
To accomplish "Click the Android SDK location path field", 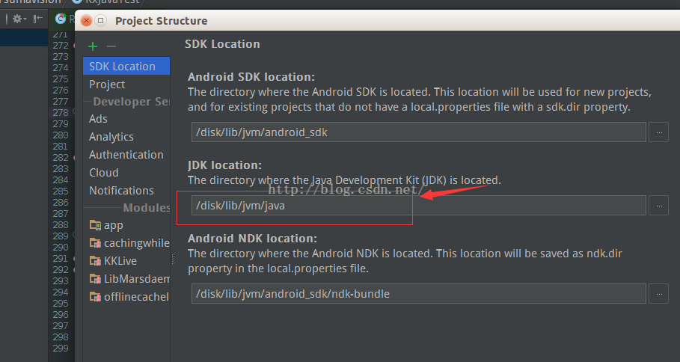I will coord(418,132).
